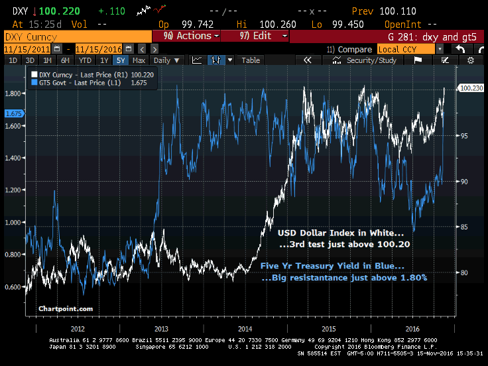Viewport: 488px width, 366px height.
Task: Select the Max time range
Action: click(139, 60)
